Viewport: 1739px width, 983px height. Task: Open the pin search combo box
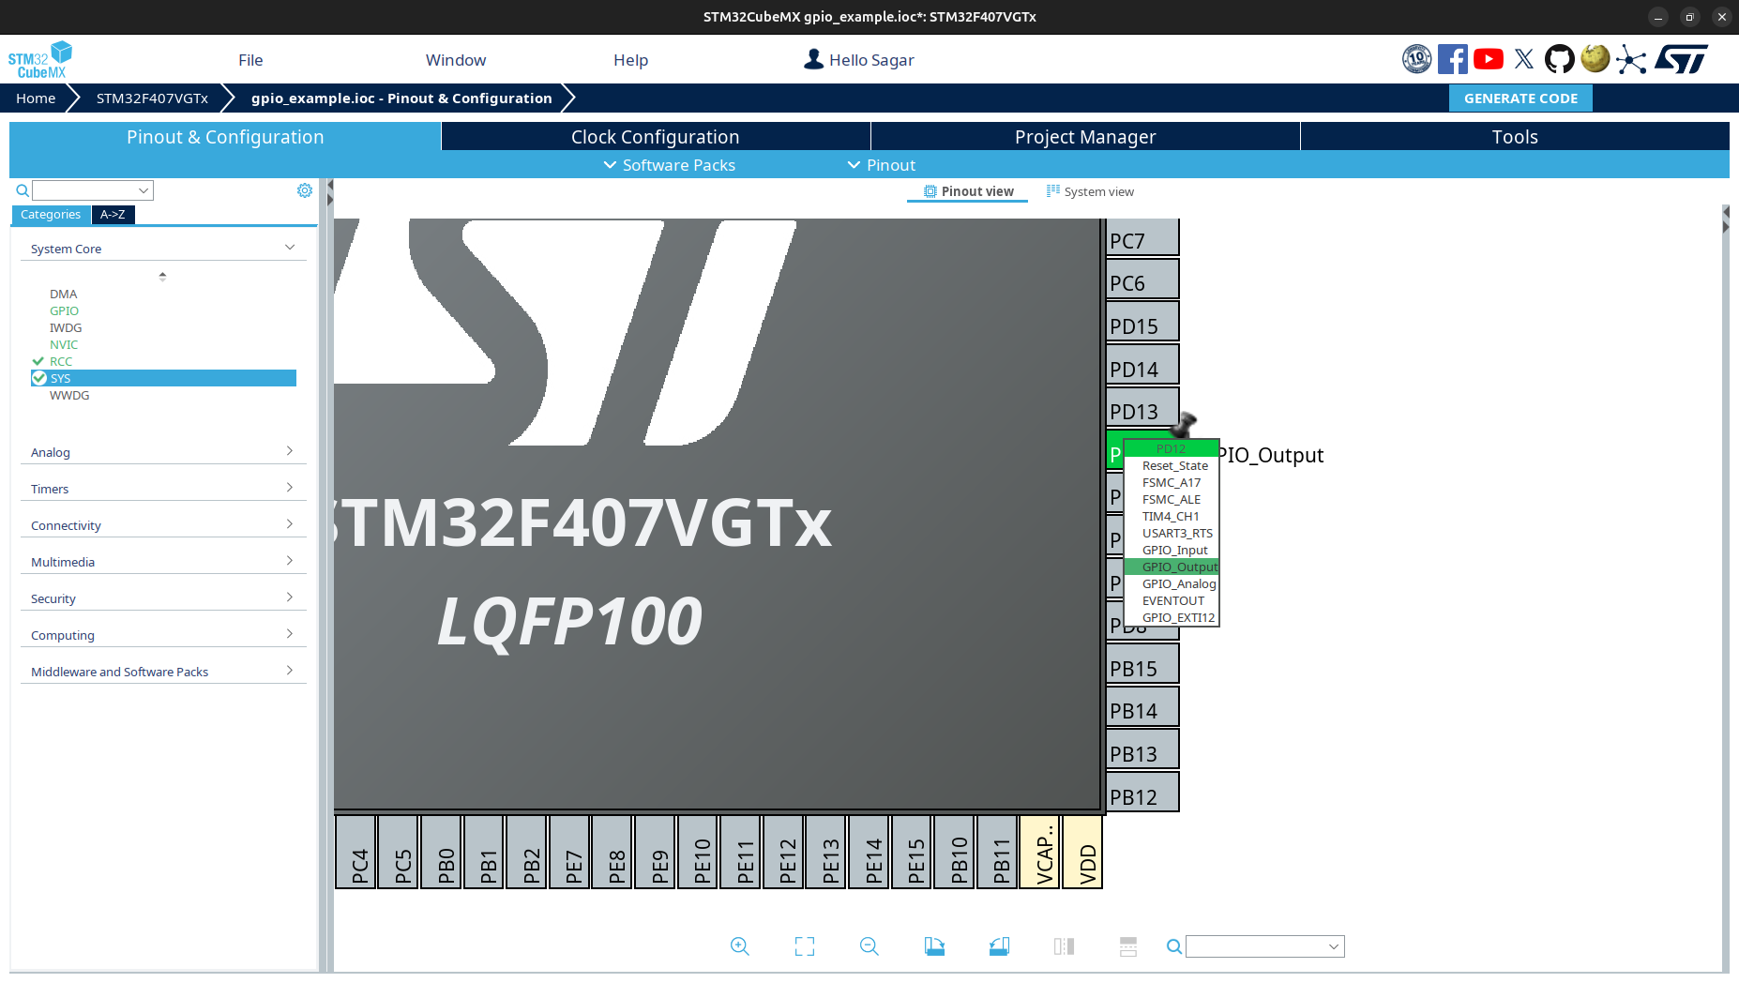[x=1264, y=946]
